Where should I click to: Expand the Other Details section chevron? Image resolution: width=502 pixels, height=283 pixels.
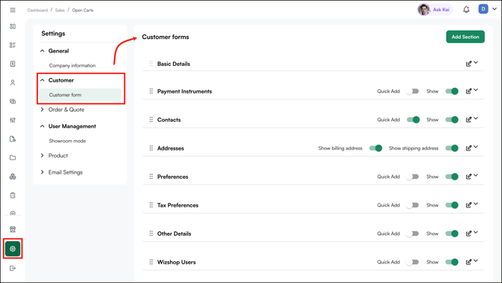(476, 232)
